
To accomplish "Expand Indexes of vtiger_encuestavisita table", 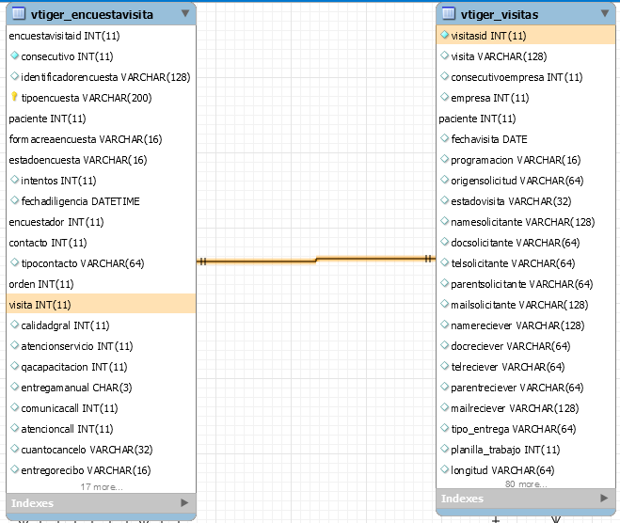I will coord(184,503).
